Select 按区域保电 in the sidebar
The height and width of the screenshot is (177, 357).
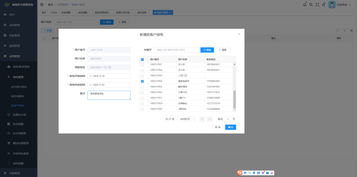click(x=17, y=96)
